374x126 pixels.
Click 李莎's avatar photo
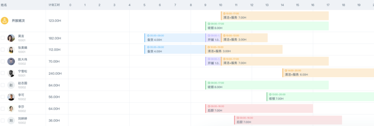pos(11,109)
